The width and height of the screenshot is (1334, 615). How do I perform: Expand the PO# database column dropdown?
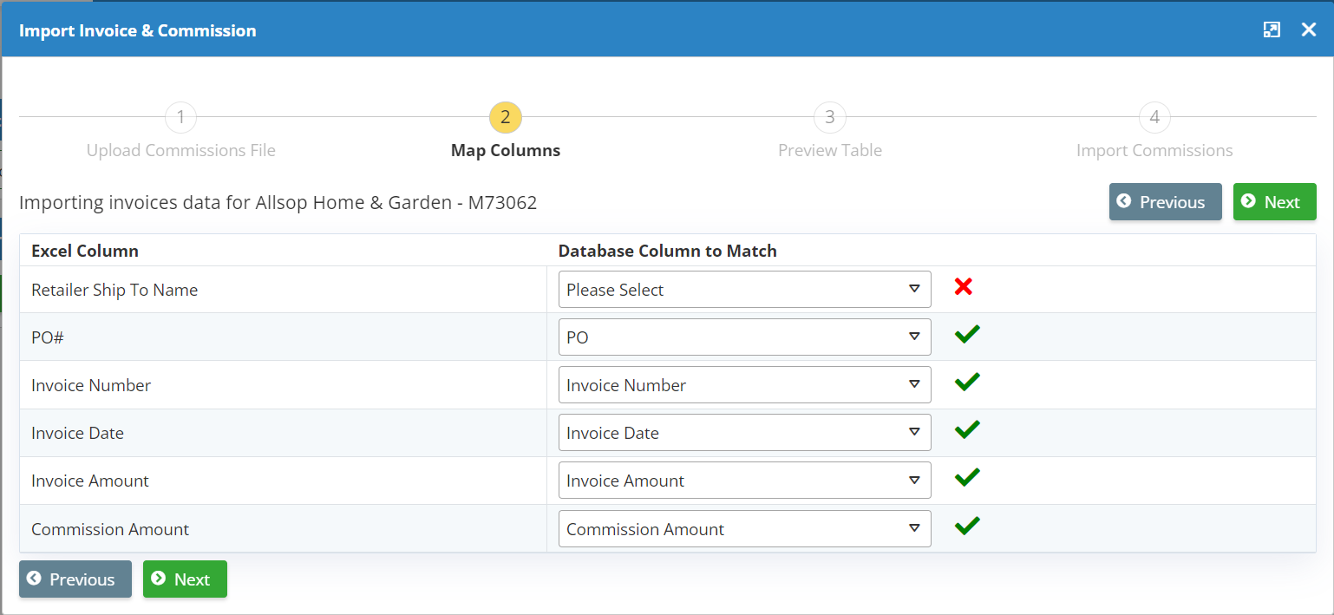(744, 337)
